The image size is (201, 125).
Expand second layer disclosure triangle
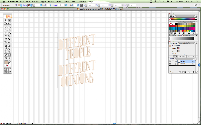(x=176, y=64)
